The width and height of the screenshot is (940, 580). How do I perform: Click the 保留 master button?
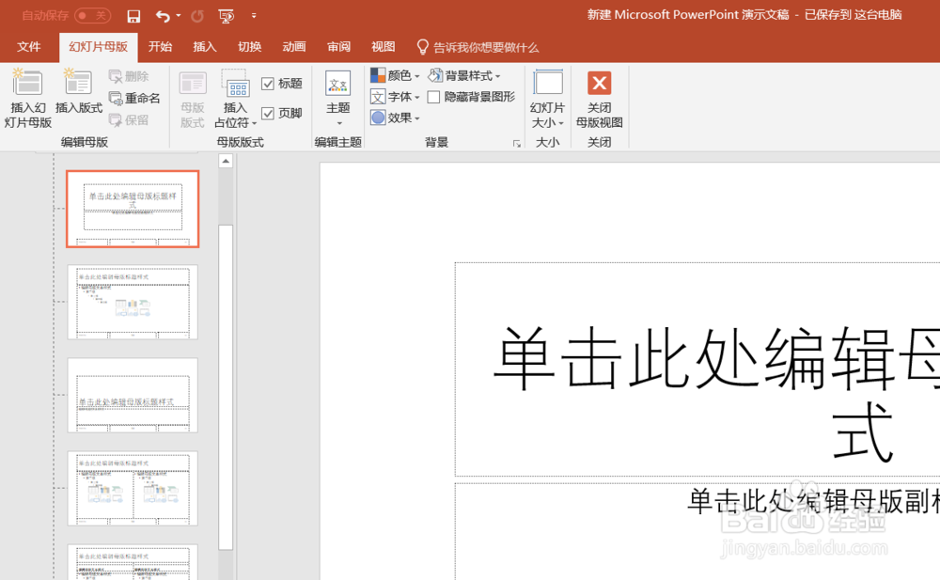[x=128, y=120]
